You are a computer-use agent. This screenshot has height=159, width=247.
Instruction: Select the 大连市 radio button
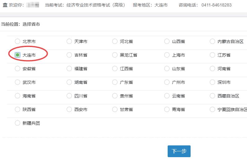click(18, 55)
